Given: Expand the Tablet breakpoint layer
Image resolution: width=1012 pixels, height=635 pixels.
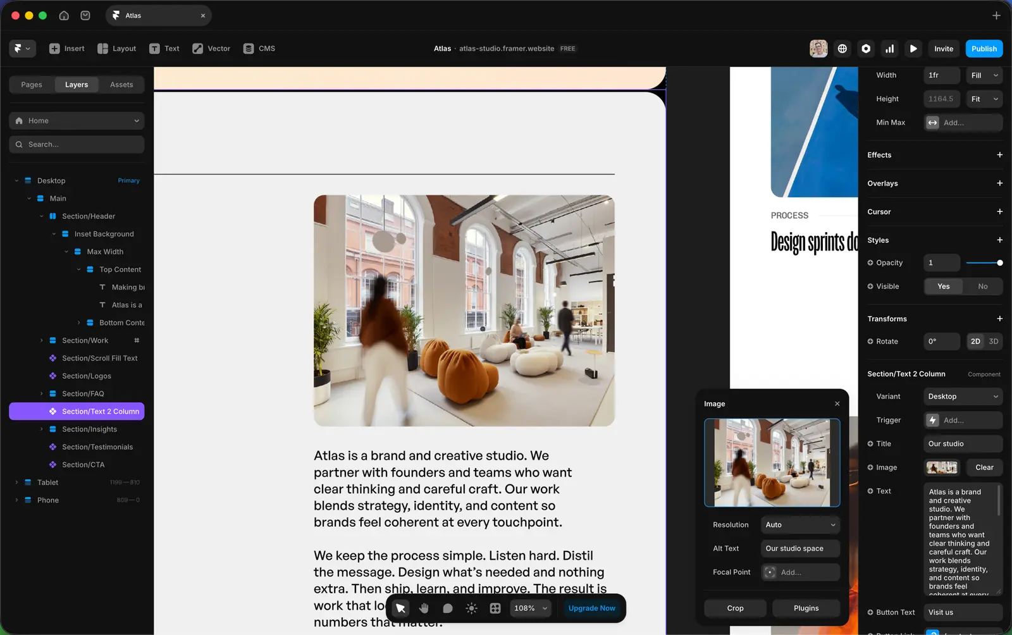Looking at the screenshot, I should pos(16,483).
